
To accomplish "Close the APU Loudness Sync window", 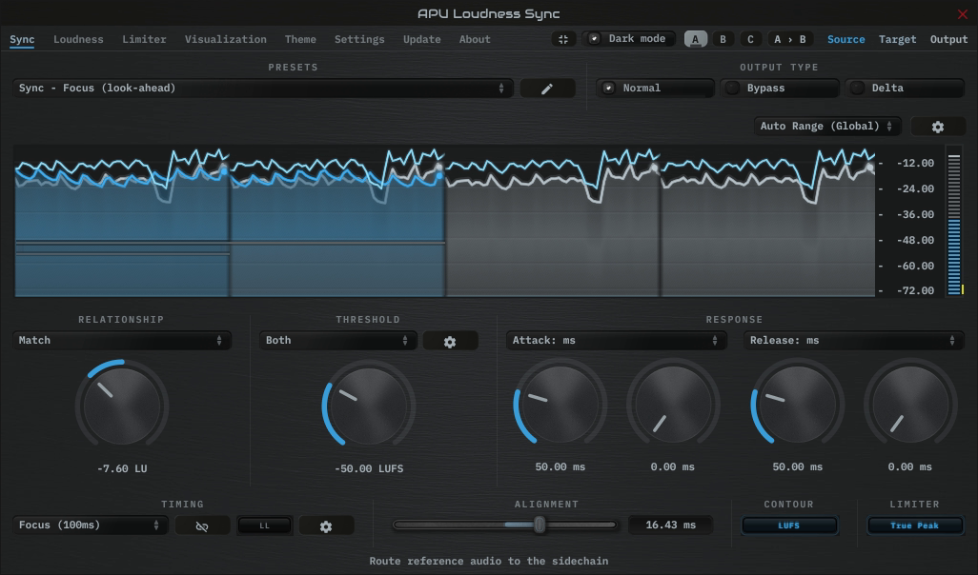I will point(963,13).
